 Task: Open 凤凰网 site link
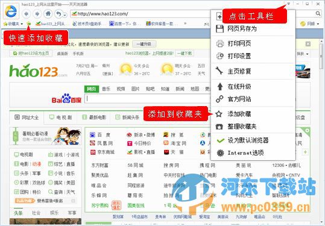[x=101, y=143]
